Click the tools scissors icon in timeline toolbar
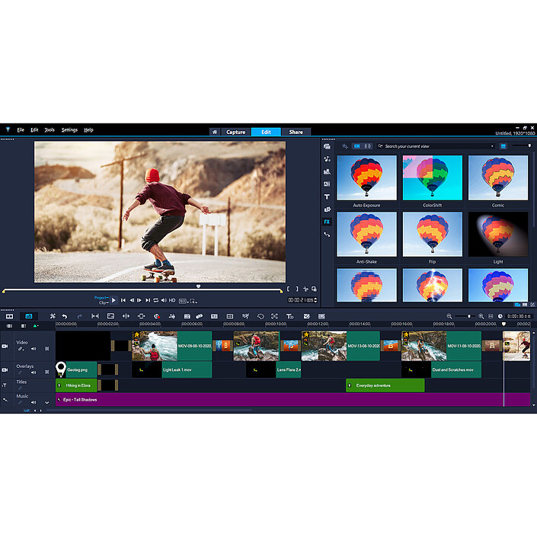Screen dimensions: 537x537 pyautogui.click(x=53, y=316)
